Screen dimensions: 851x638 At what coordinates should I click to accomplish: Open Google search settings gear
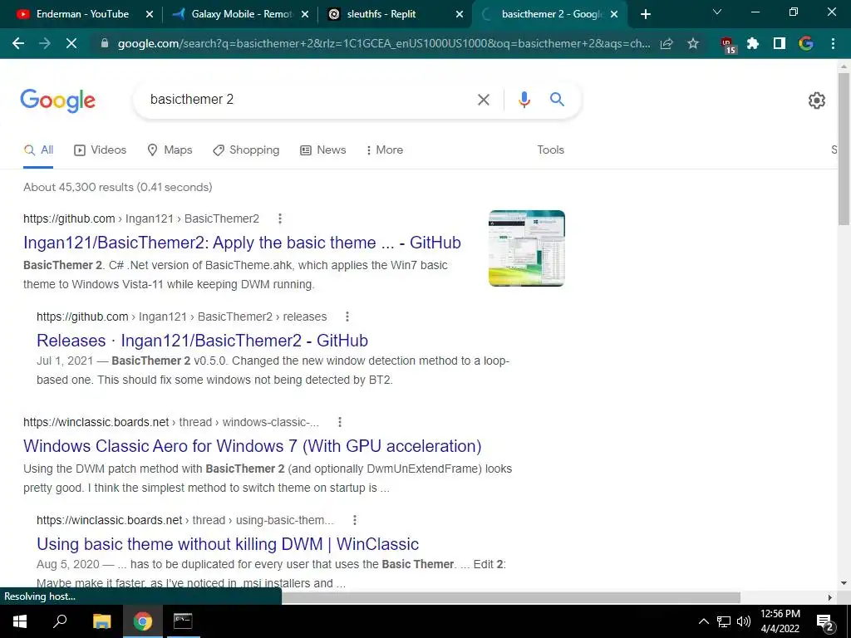[x=816, y=101]
